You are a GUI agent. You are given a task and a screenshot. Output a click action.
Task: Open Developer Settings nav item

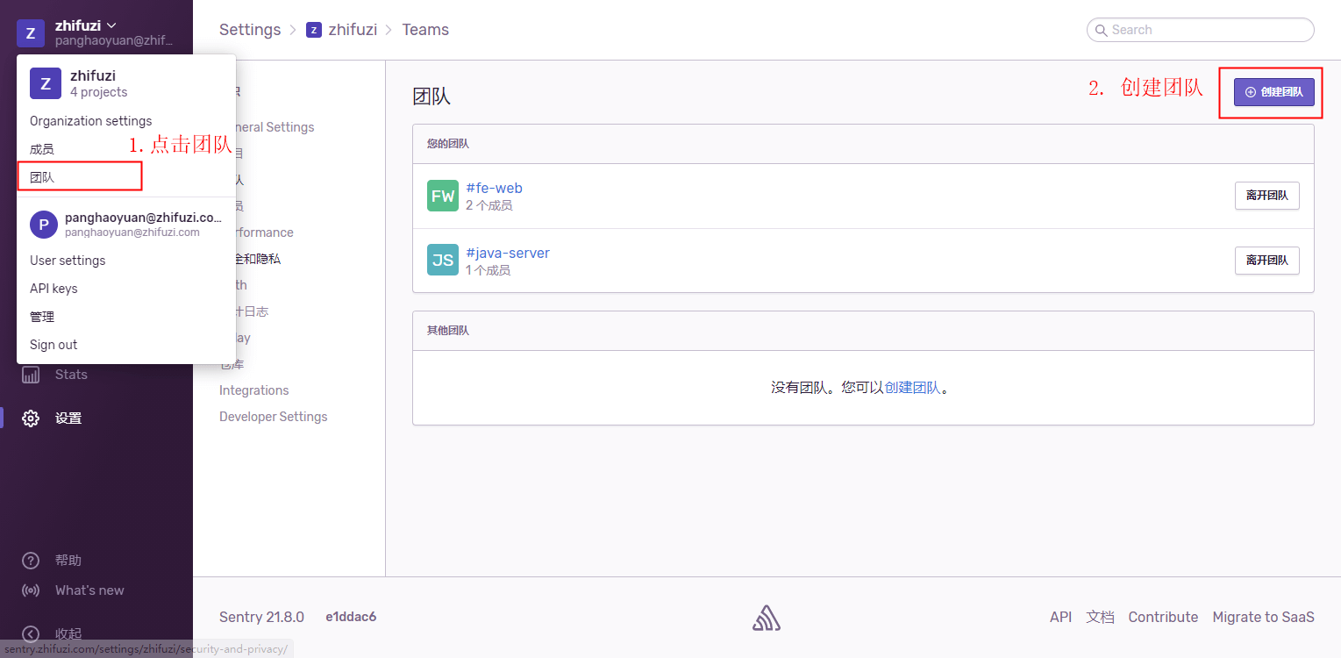point(274,417)
